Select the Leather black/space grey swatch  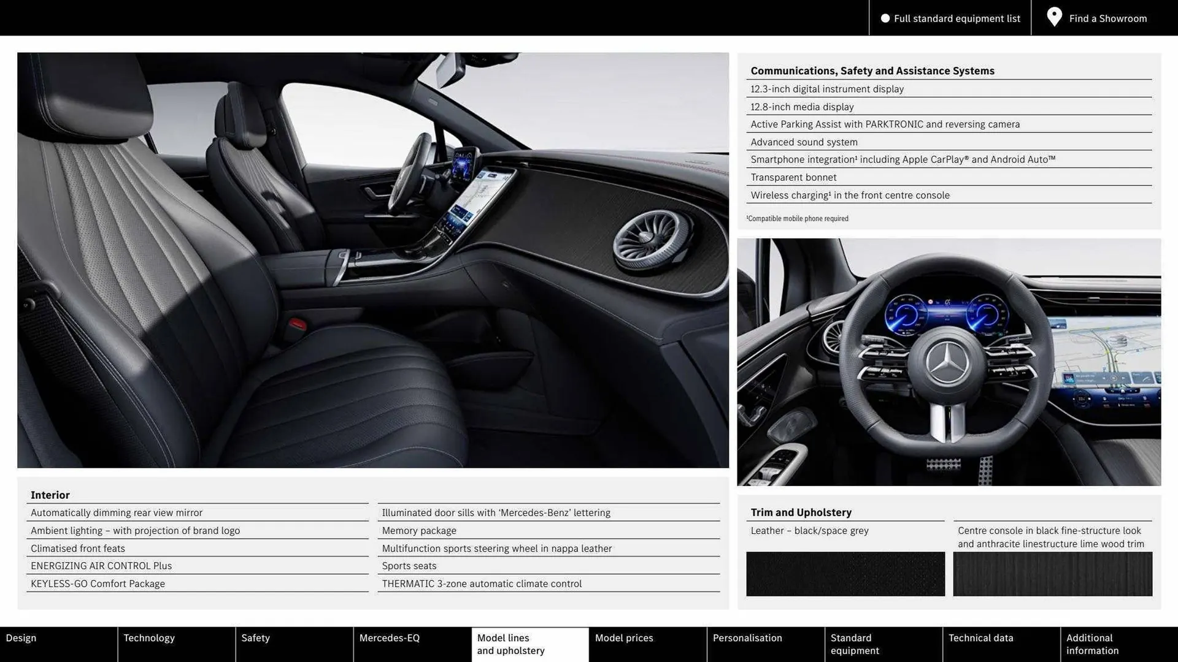pos(845,574)
